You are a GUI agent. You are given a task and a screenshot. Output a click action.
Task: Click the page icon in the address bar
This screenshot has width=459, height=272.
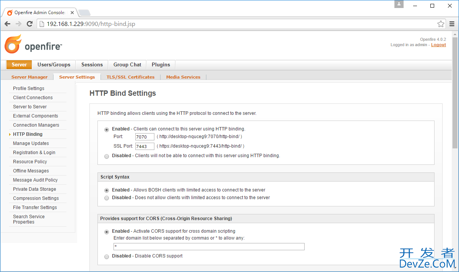point(42,24)
